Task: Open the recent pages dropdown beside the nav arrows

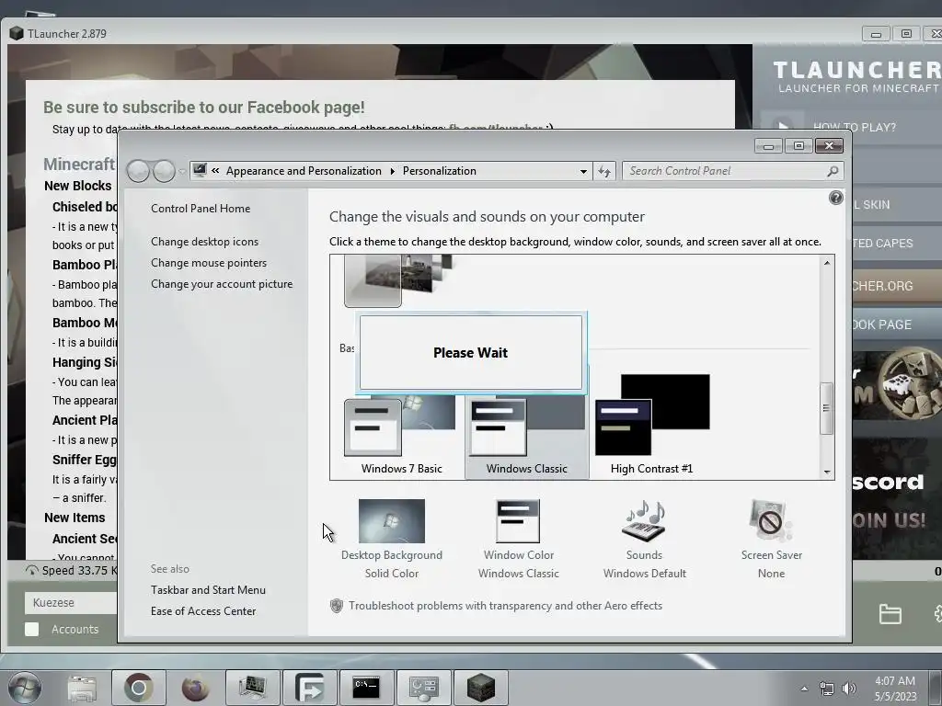Action: 182,172
